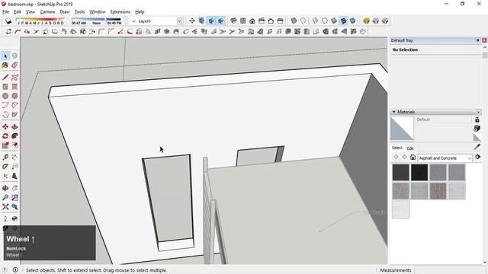This screenshot has width=488, height=274.
Task: Select the Protractor tool
Action: pos(5,167)
